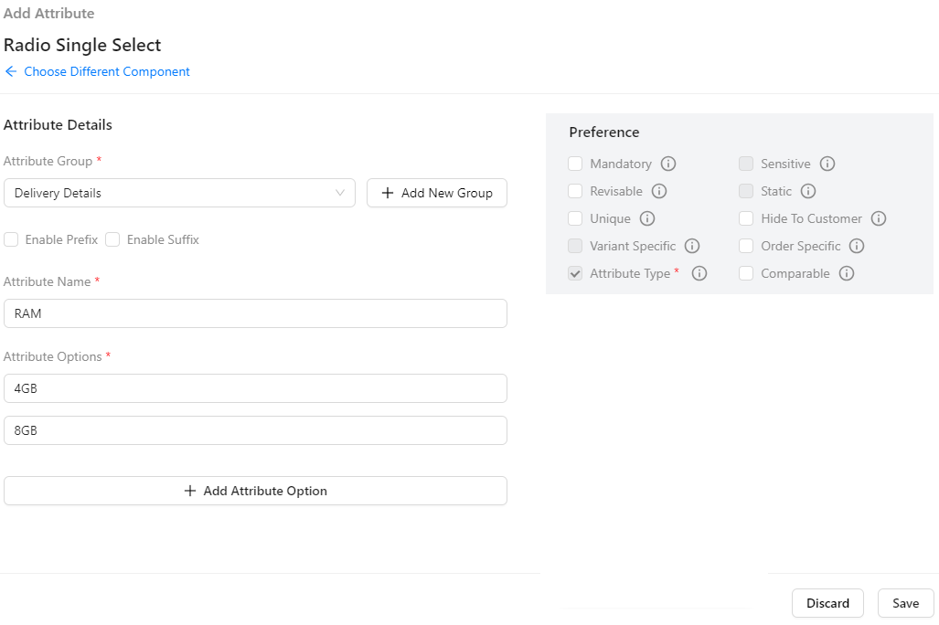
Task: Click the info icon next to Mandatory
Action: [668, 164]
